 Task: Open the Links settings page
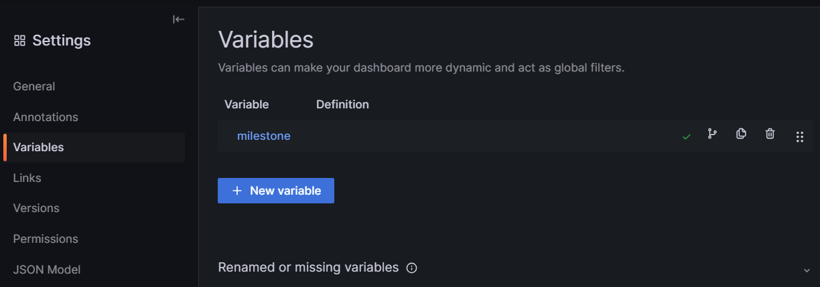click(27, 178)
